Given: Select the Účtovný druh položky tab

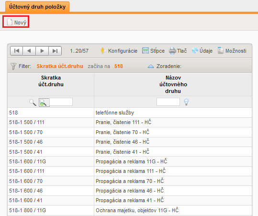Looking at the screenshot, I should pos(37,7).
